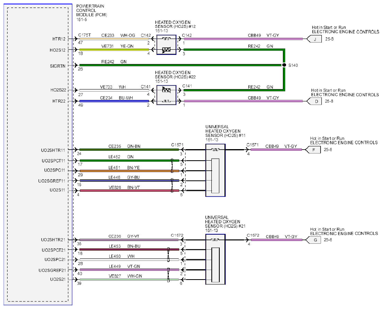Viewport: 383px width, 309px height.
Task: Click the C175T connector label
Action: click(85, 35)
